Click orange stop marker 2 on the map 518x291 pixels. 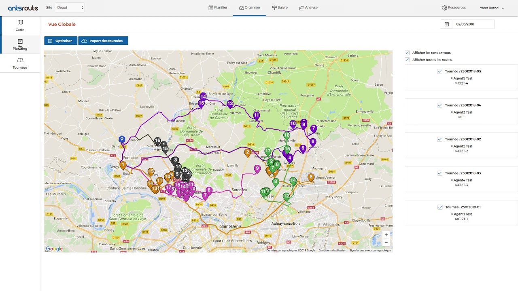coord(248,153)
